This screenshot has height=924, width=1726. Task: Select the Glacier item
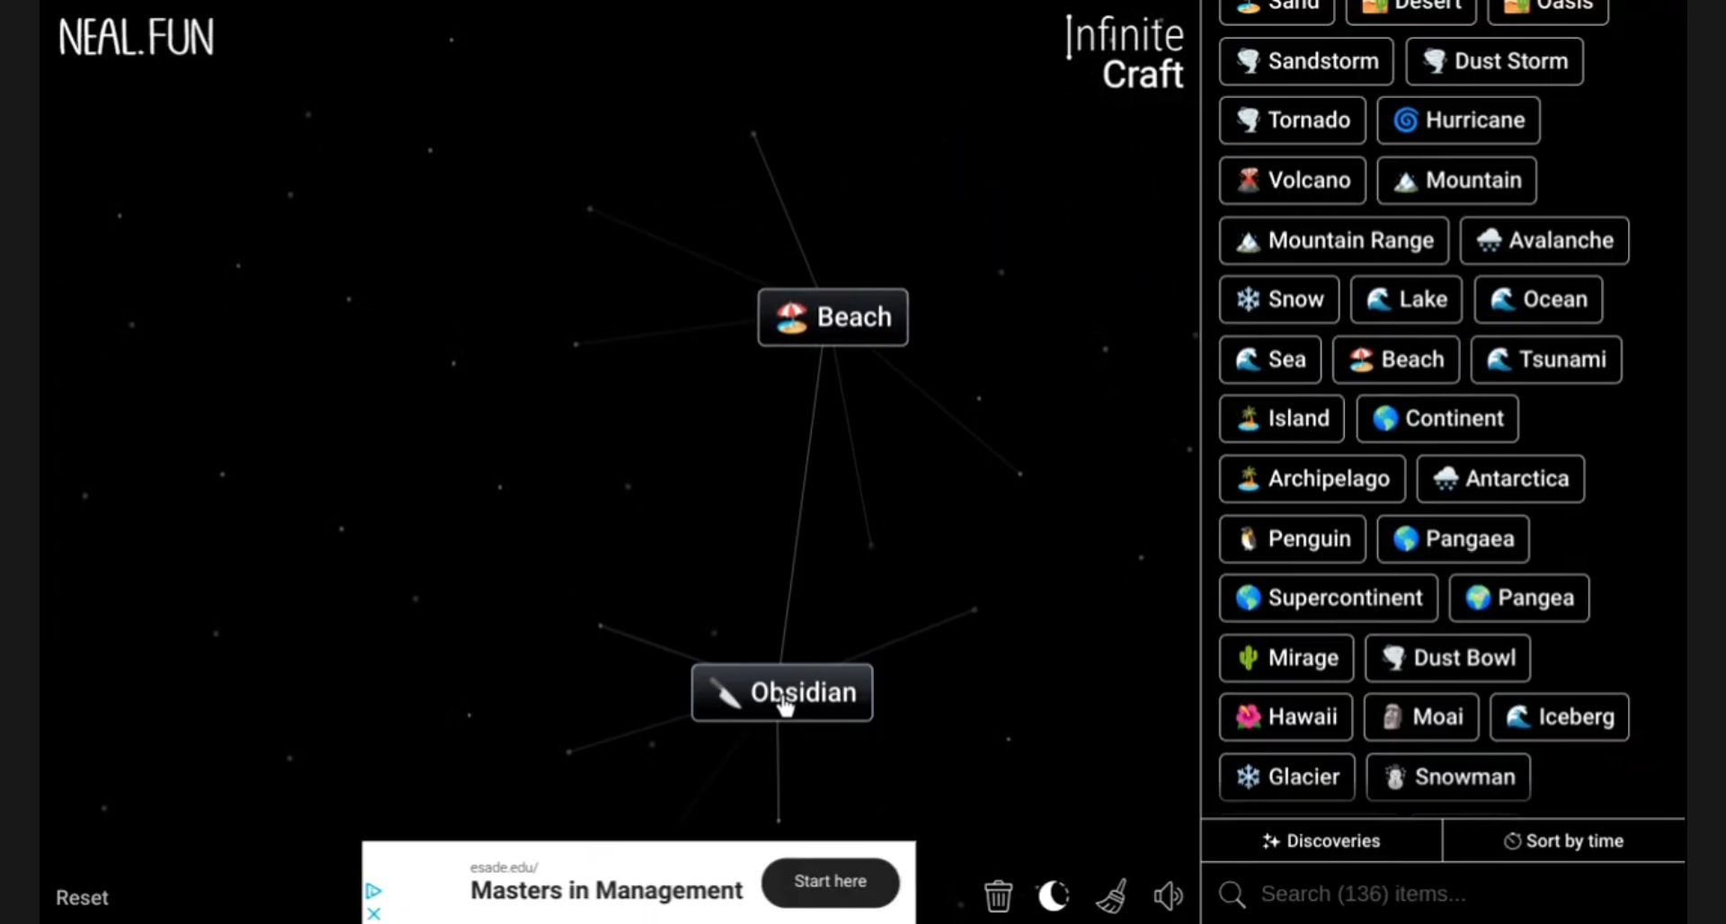(1287, 777)
